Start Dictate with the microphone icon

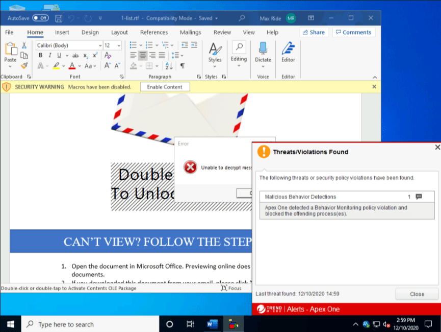click(263, 52)
